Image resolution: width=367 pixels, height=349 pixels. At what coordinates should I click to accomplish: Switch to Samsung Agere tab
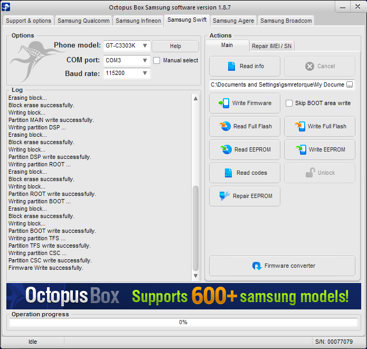click(x=233, y=21)
